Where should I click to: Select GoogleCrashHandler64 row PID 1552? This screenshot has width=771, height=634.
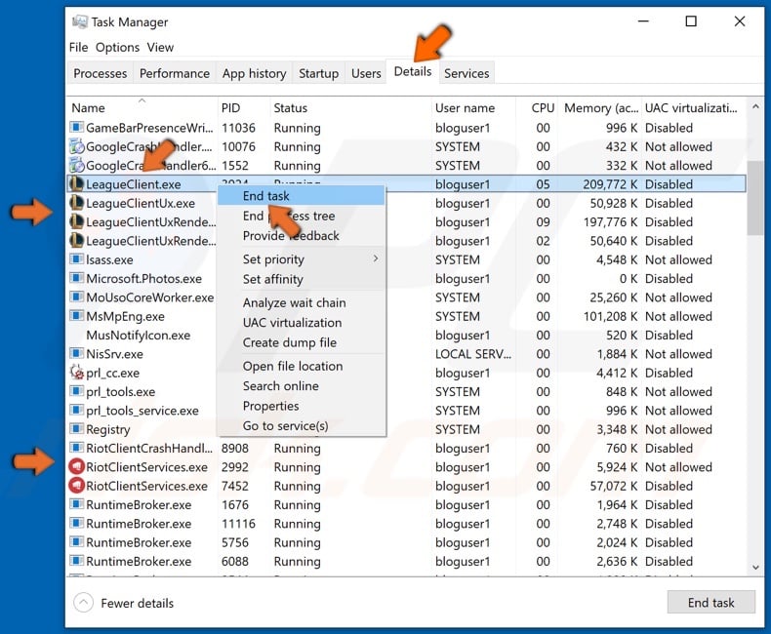click(406, 165)
